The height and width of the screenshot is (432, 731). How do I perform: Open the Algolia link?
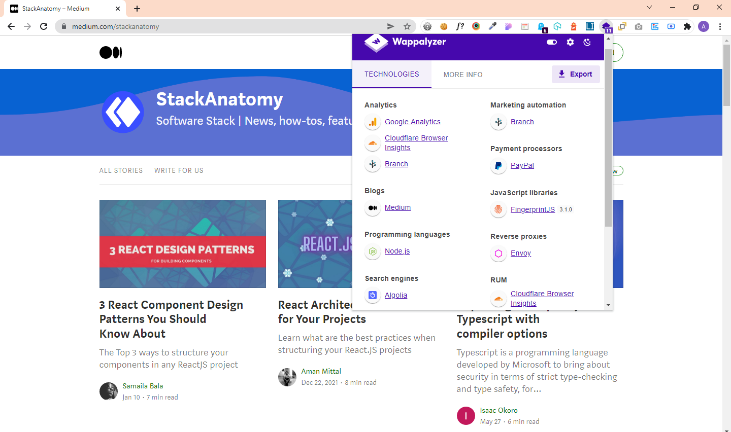(396, 295)
